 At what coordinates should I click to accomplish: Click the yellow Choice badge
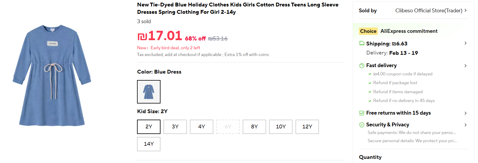click(368, 31)
